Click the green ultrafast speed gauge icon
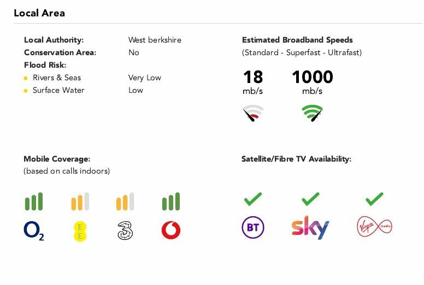Viewport: 424px width, 285px height. point(313,113)
